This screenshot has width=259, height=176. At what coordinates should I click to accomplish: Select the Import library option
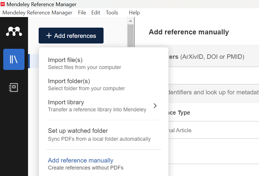pos(97,106)
